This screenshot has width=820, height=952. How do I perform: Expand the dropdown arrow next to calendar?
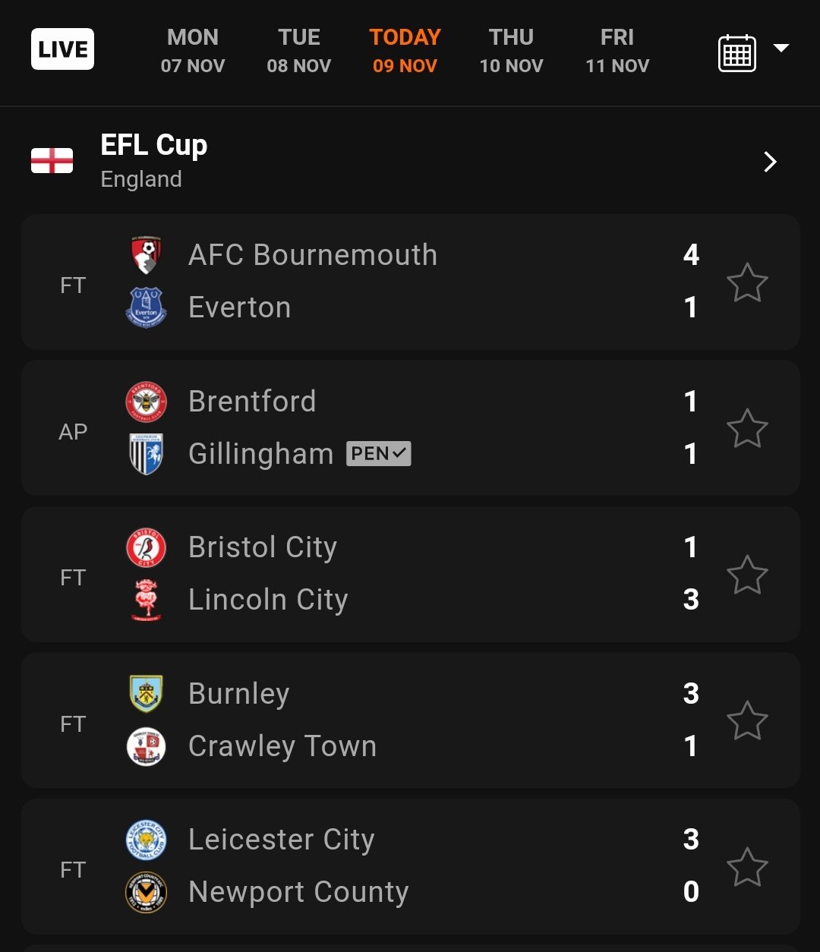tap(781, 49)
